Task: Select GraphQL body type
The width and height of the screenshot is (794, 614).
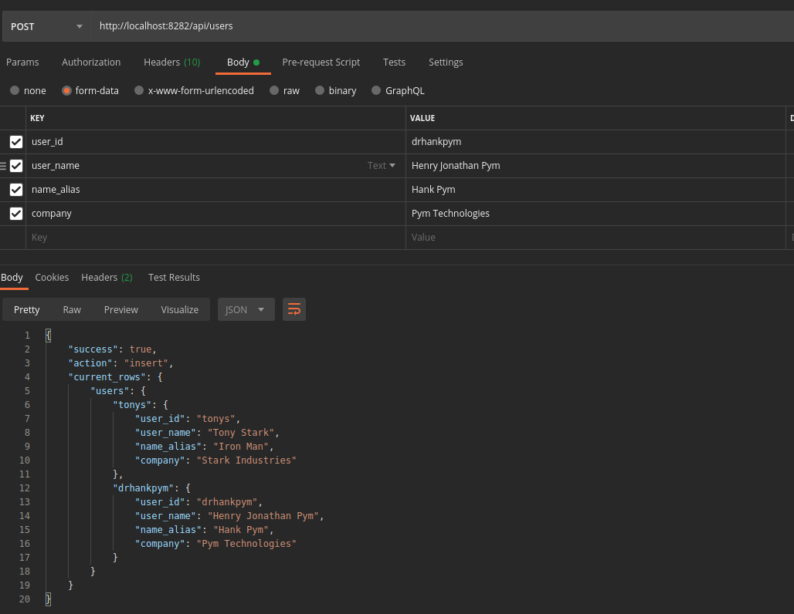Action: coord(376,90)
